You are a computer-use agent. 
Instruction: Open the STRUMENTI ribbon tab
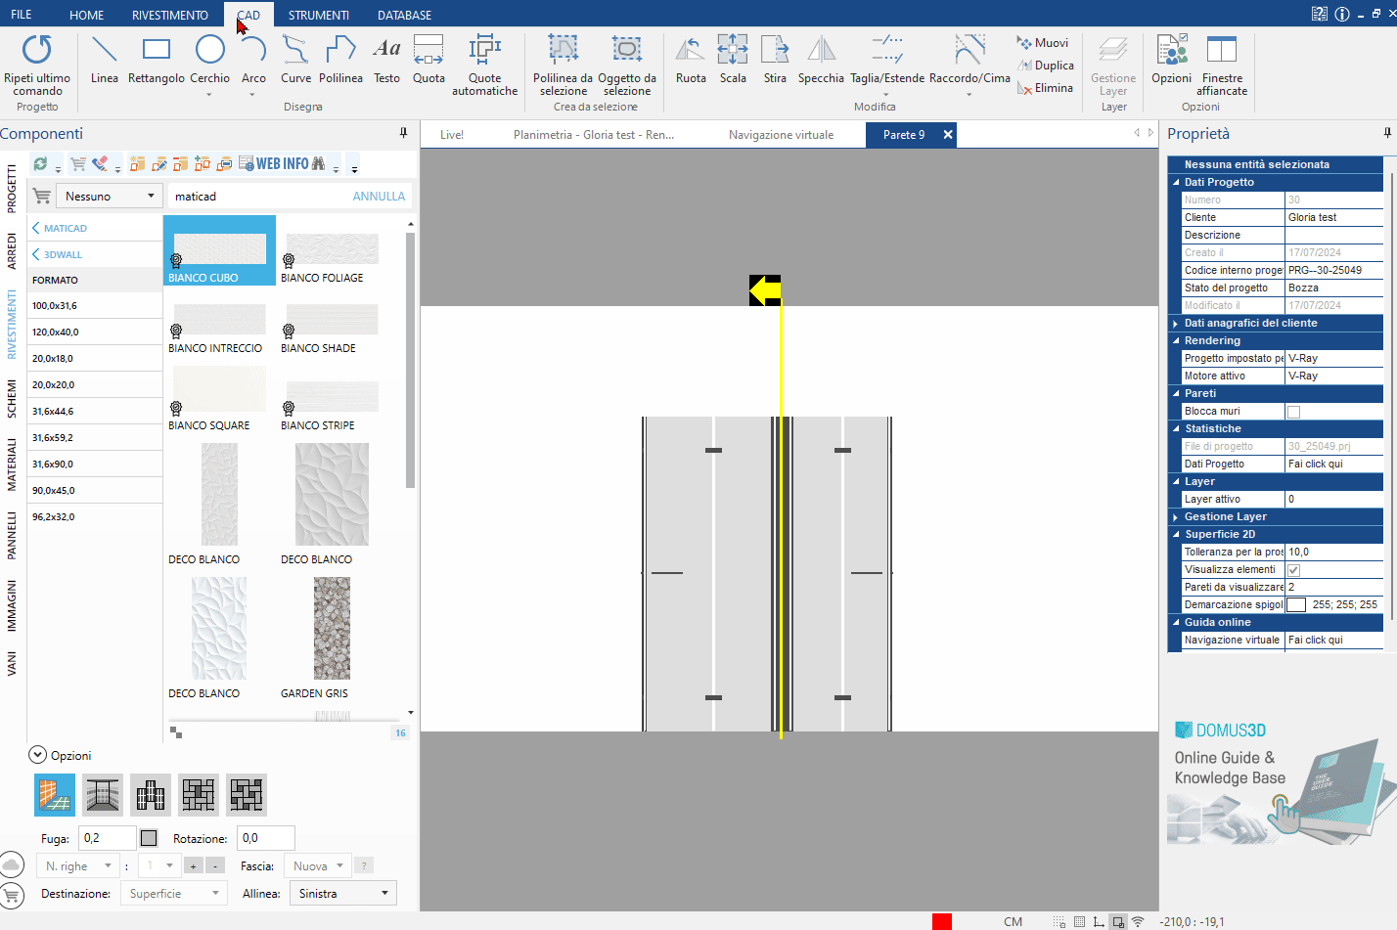318,15
